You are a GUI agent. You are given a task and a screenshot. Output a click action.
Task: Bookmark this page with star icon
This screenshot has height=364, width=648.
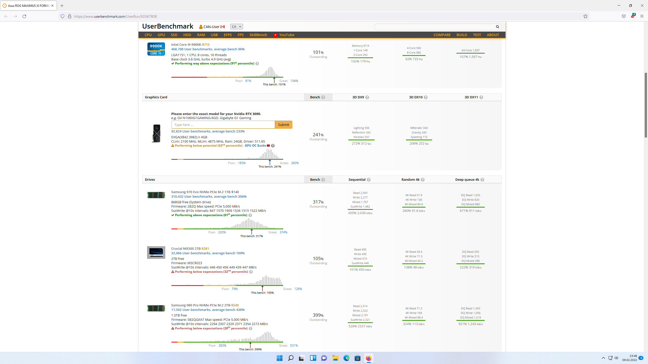click(x=585, y=16)
